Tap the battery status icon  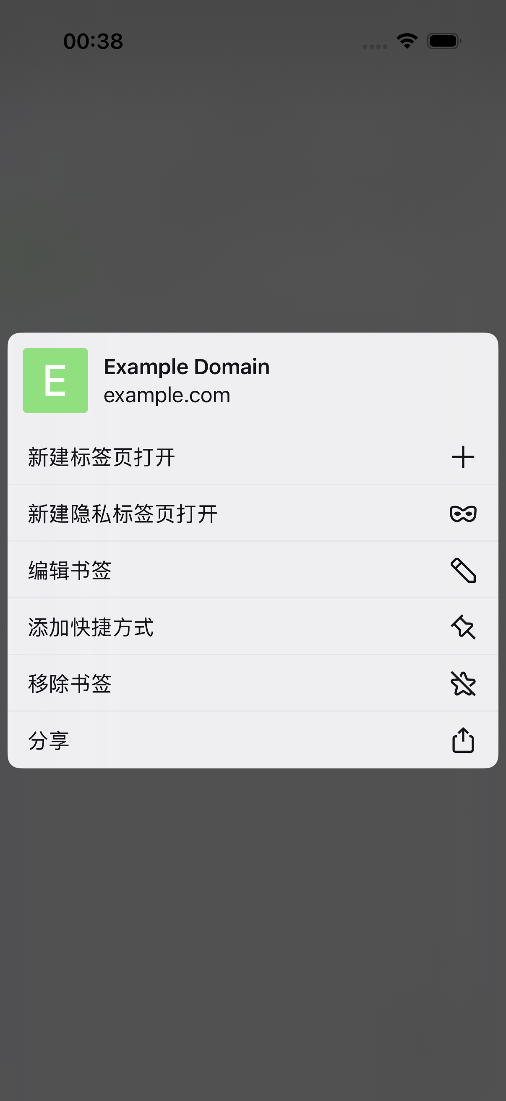[x=444, y=41]
